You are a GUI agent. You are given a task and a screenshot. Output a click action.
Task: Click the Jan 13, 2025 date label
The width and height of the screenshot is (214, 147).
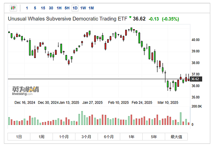(69, 103)
